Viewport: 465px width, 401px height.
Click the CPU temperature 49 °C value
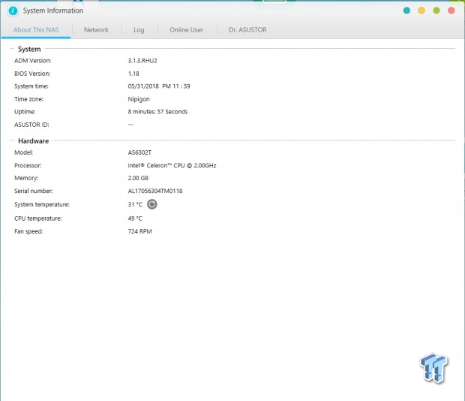pyautogui.click(x=135, y=219)
